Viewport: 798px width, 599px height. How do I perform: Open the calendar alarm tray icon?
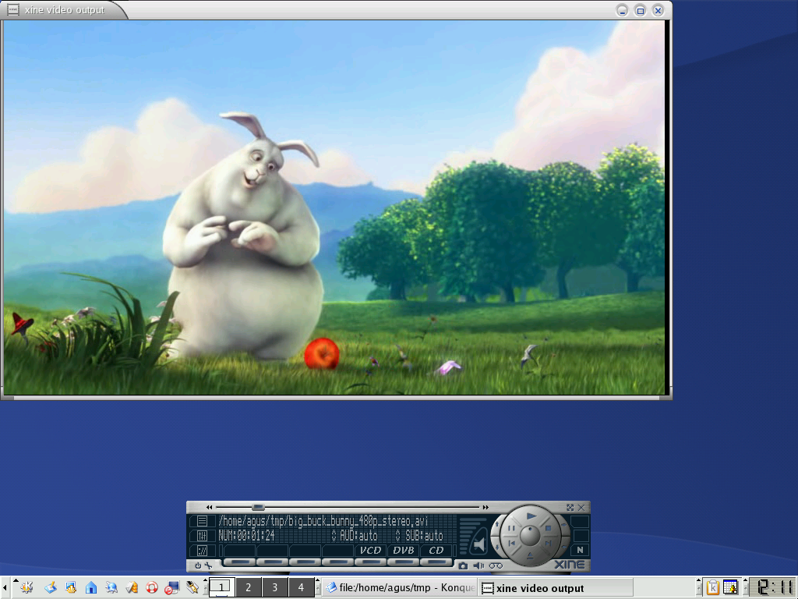point(730,588)
